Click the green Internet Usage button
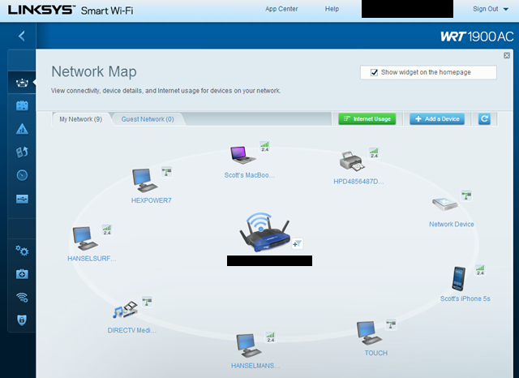The width and height of the screenshot is (519, 378). 367,118
